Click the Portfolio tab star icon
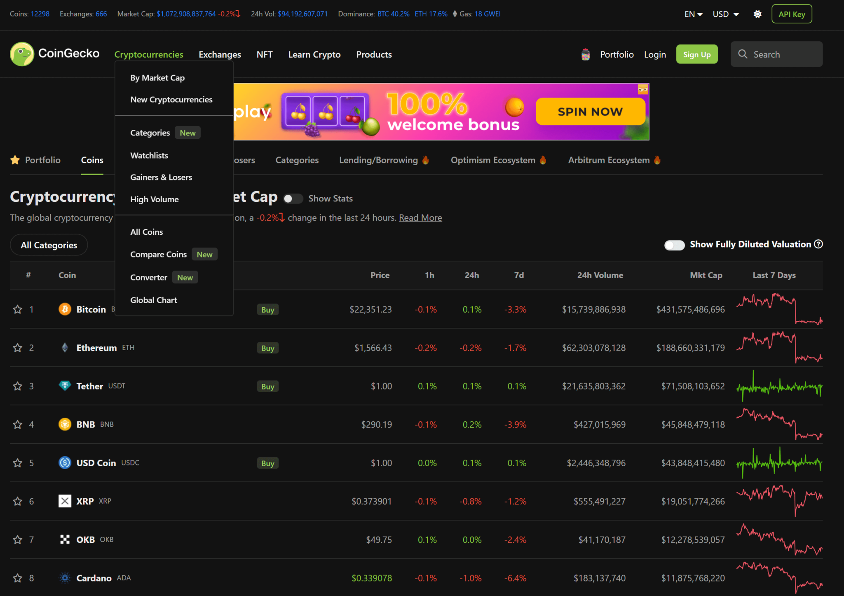This screenshot has height=596, width=844. [15, 160]
